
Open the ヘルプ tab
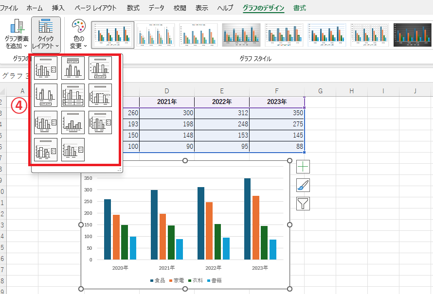225,8
